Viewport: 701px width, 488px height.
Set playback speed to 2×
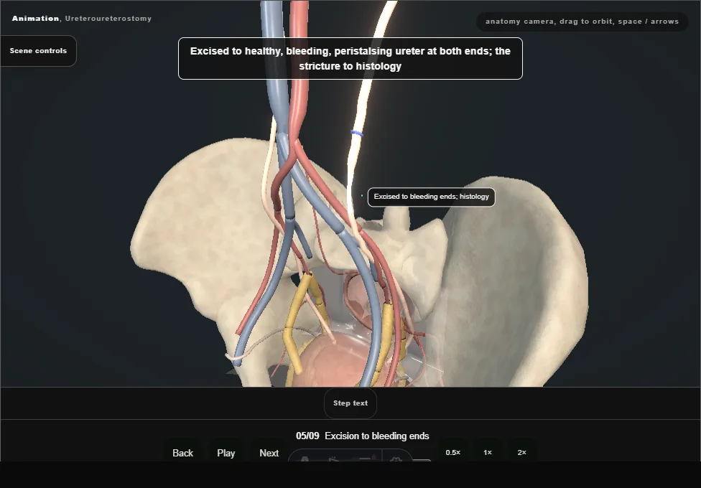click(x=521, y=452)
